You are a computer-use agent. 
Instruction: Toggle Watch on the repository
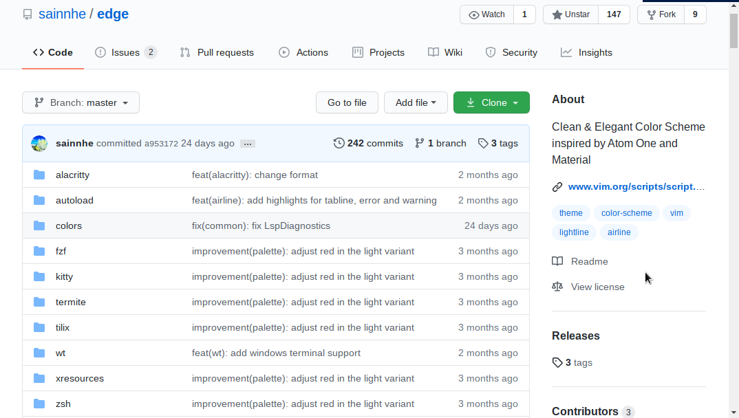coord(487,14)
